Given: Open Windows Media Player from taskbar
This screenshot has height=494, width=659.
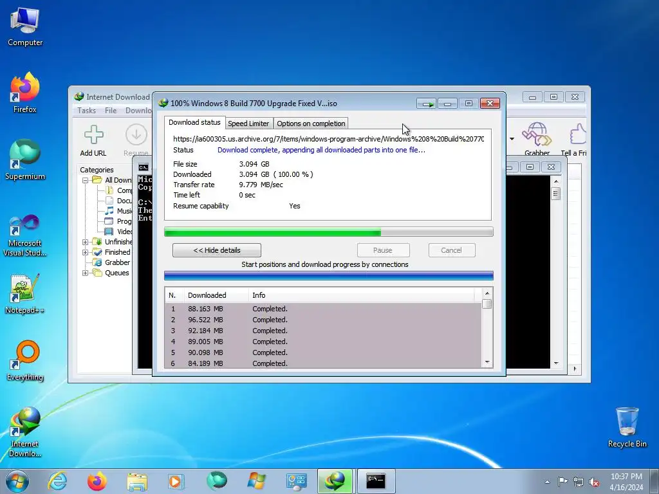Looking at the screenshot, I should 176,481.
